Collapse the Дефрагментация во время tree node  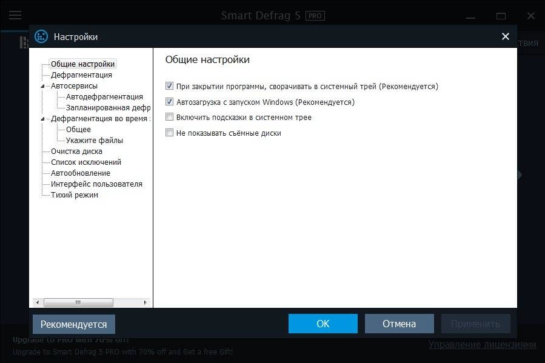tap(42, 119)
